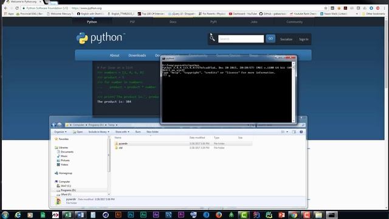
Task: Switch to Chrome in the taskbar
Action: [x=294, y=215]
